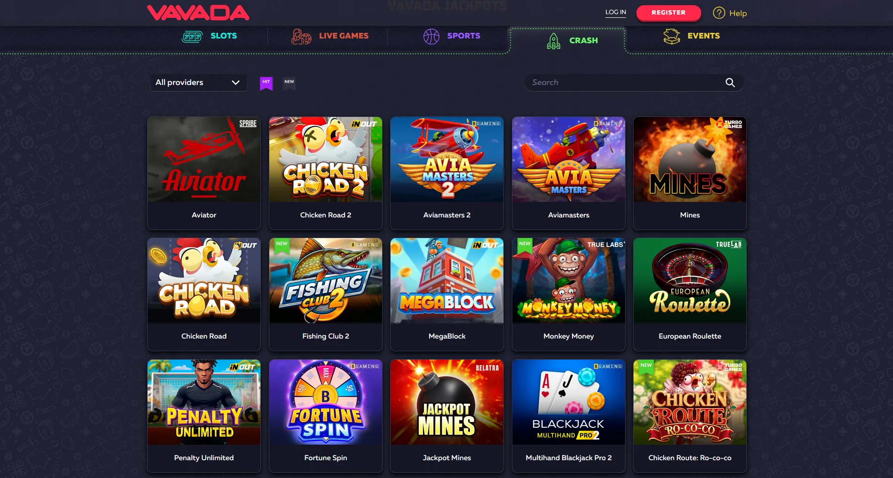Viewport: 893px width, 478px height.
Task: Click the search magnifier icon
Action: click(x=730, y=83)
